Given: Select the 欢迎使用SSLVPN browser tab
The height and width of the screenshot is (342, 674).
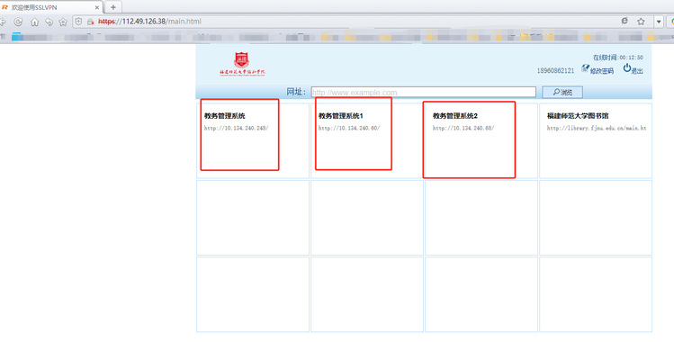Looking at the screenshot, I should [x=51, y=7].
